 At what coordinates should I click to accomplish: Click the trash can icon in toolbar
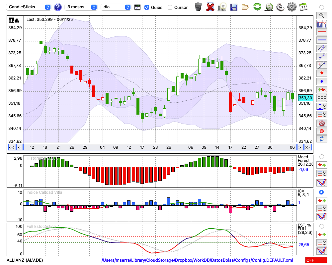point(198,7)
